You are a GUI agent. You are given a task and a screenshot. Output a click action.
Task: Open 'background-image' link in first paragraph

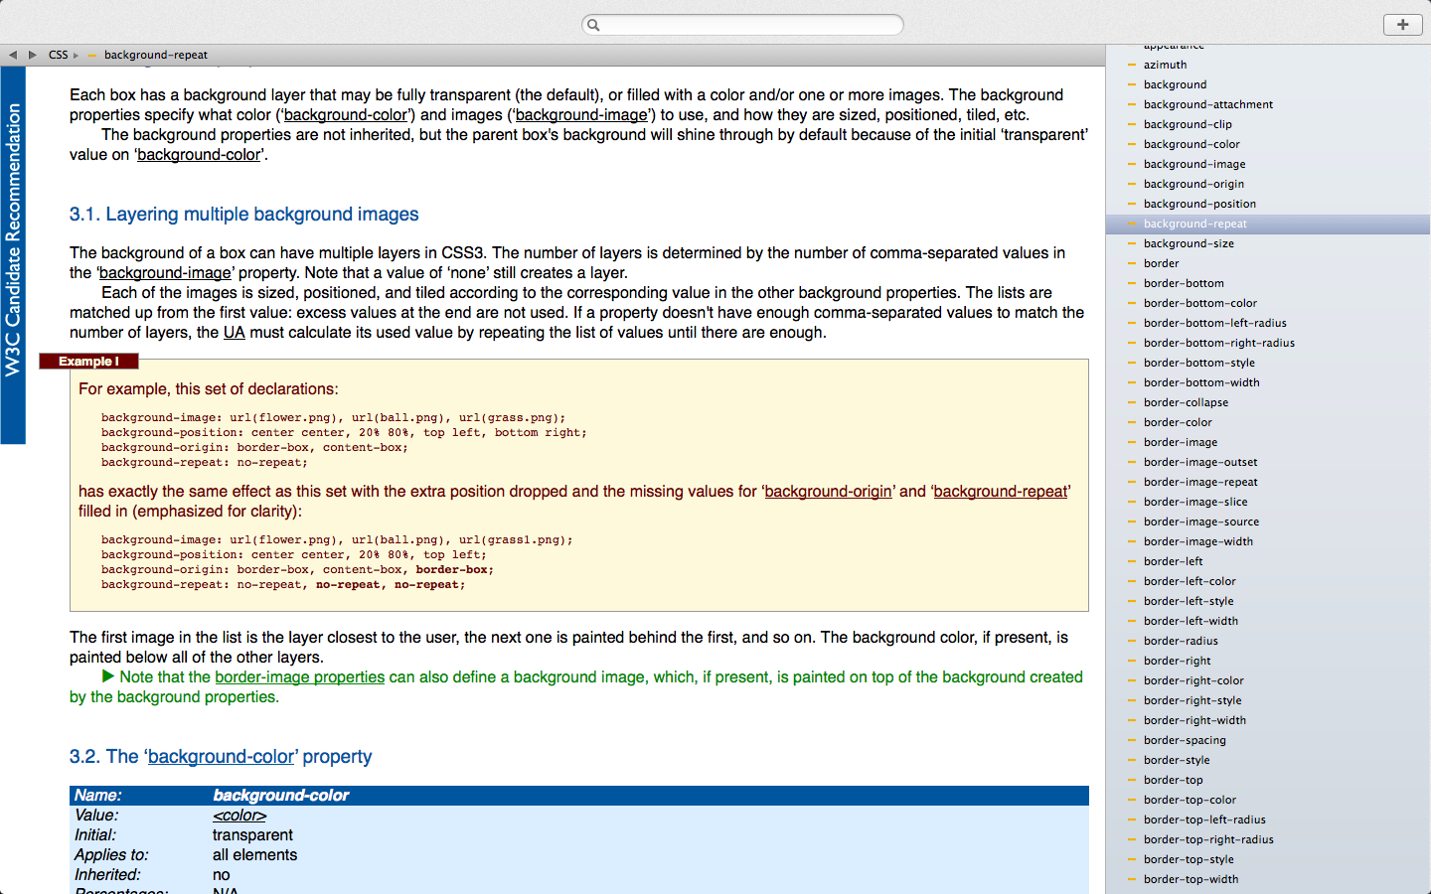pos(581,115)
